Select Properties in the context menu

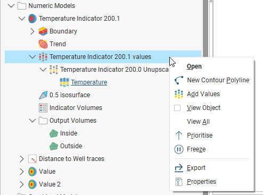click(212, 182)
